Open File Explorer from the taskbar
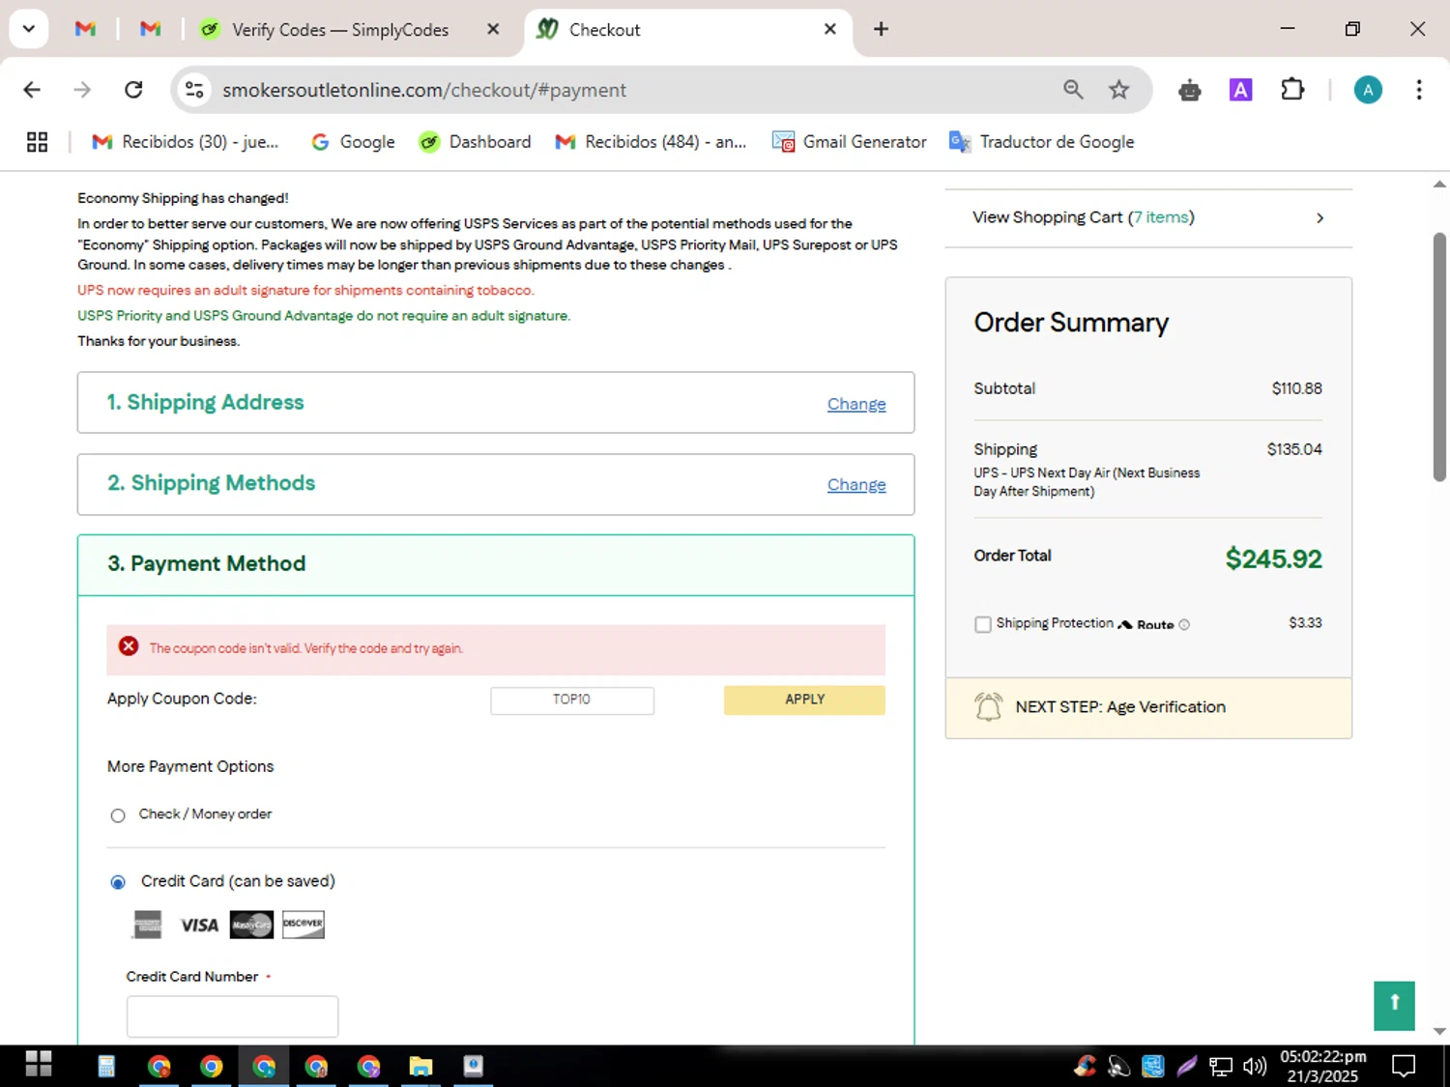This screenshot has height=1087, width=1450. coord(420,1066)
